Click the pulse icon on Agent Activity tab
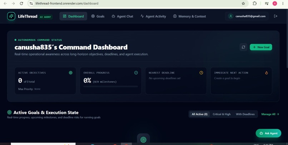 pos(142,16)
